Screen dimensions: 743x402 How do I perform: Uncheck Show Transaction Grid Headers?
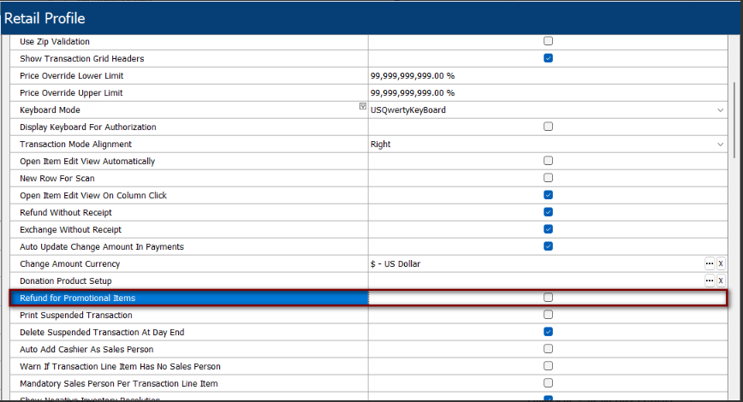(x=548, y=58)
